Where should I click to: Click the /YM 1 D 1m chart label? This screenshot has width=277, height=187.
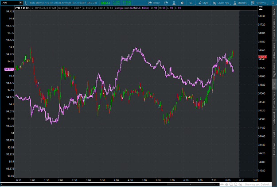point(22,8)
